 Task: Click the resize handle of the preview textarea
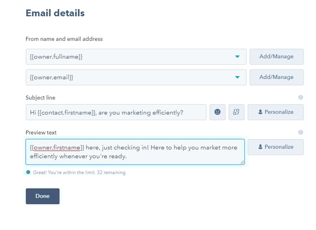click(242, 162)
